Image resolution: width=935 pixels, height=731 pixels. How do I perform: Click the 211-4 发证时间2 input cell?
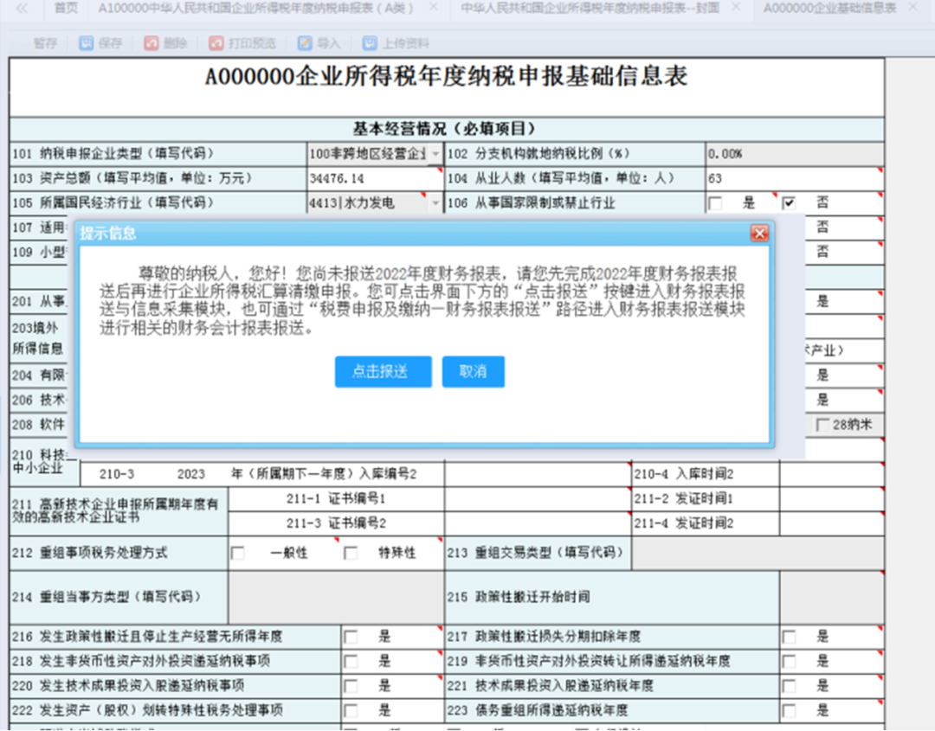coord(832,523)
